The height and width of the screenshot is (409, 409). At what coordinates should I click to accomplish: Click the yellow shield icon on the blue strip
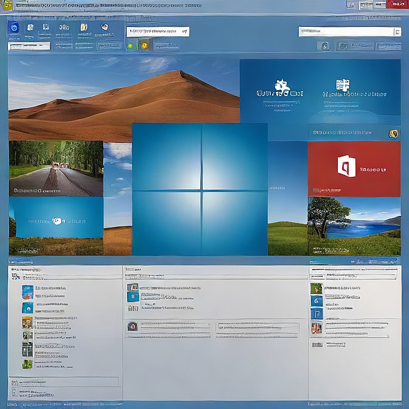point(393,133)
